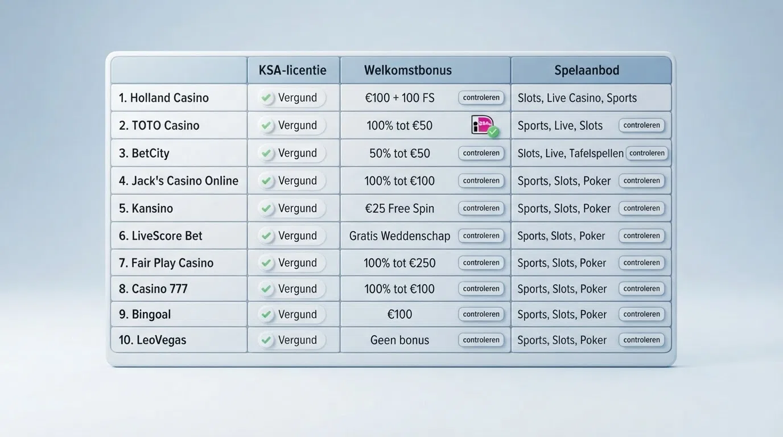Open the Spelaanbod controleren button for LeoVegas

pos(642,340)
